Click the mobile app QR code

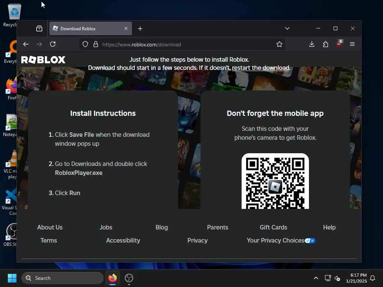coord(275,181)
